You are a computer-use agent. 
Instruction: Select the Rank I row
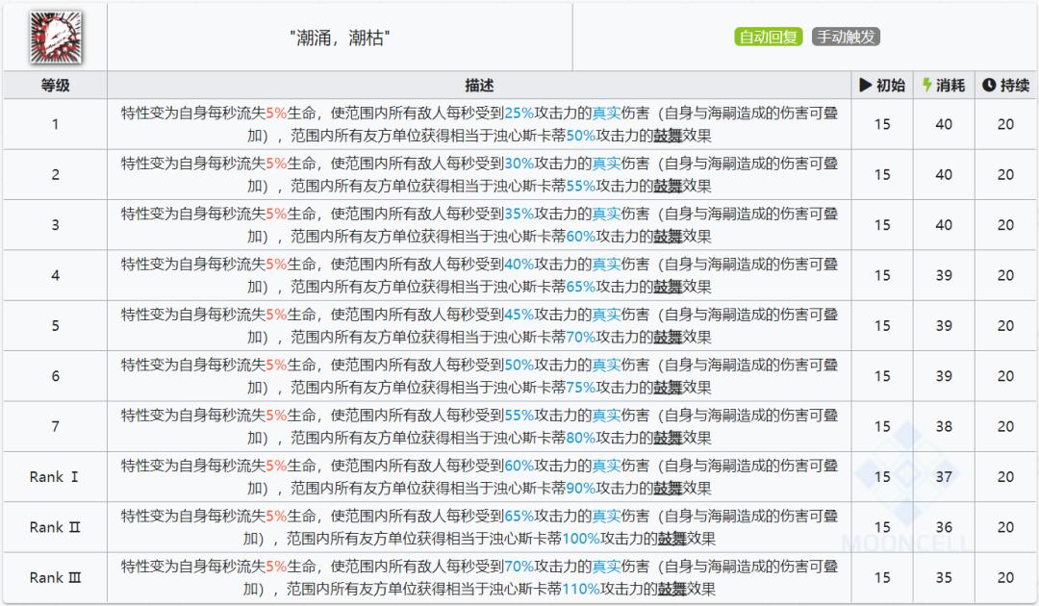tap(54, 476)
